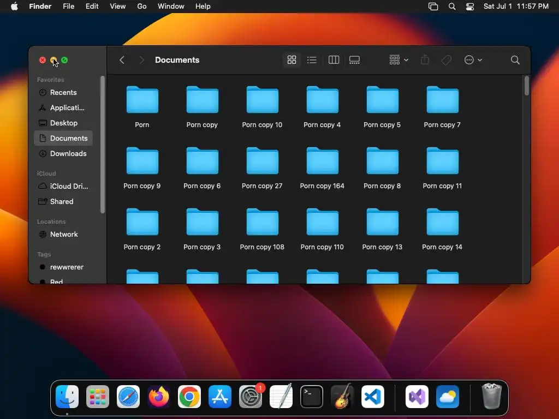The height and width of the screenshot is (419, 559).
Task: Click the Finder window search icon
Action: [515, 60]
